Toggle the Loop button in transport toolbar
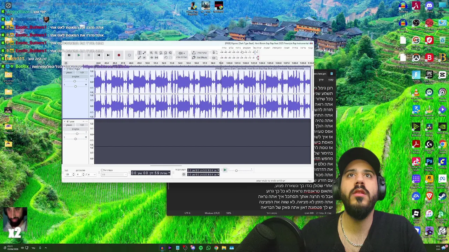 pos(129,55)
